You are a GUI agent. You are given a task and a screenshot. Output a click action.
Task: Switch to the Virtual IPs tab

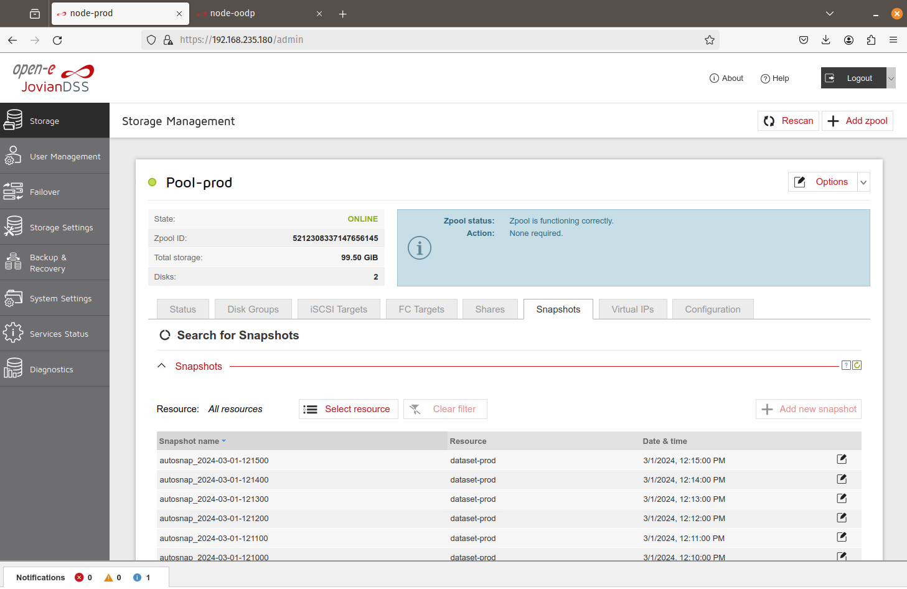click(632, 309)
